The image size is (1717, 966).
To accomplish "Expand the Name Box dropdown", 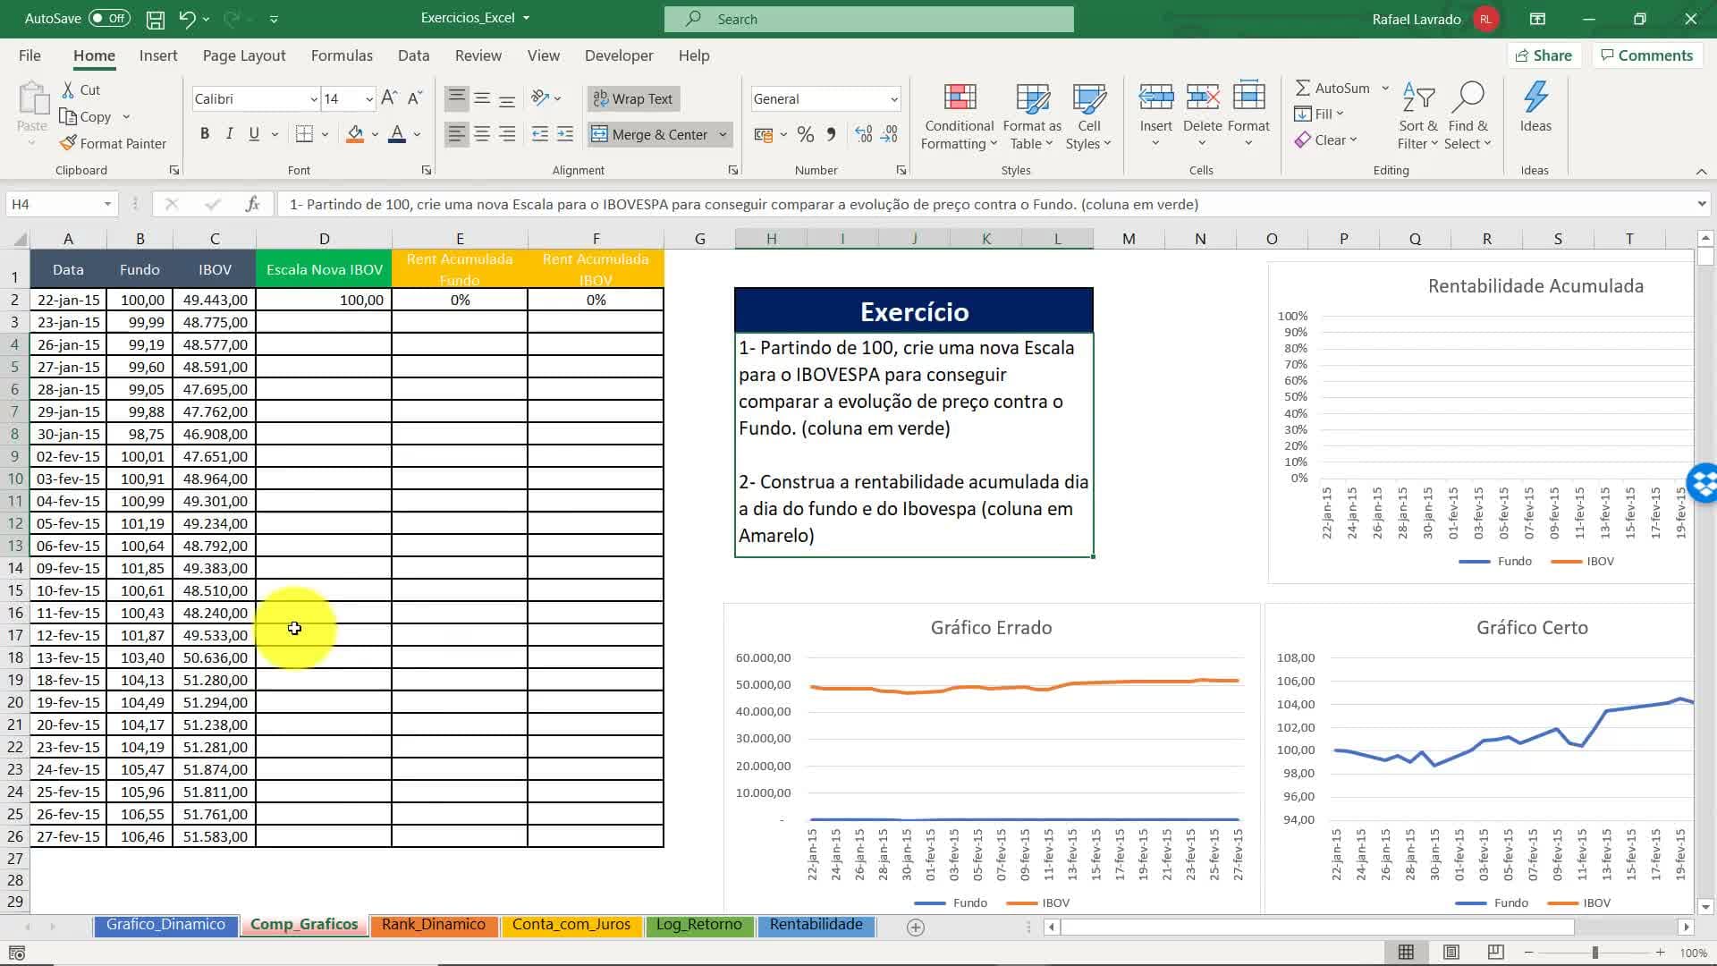I will [107, 204].
